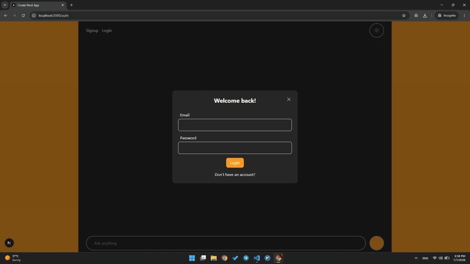Open the Windows Start menu
Screen dimensions: 470x264
pos(192,258)
